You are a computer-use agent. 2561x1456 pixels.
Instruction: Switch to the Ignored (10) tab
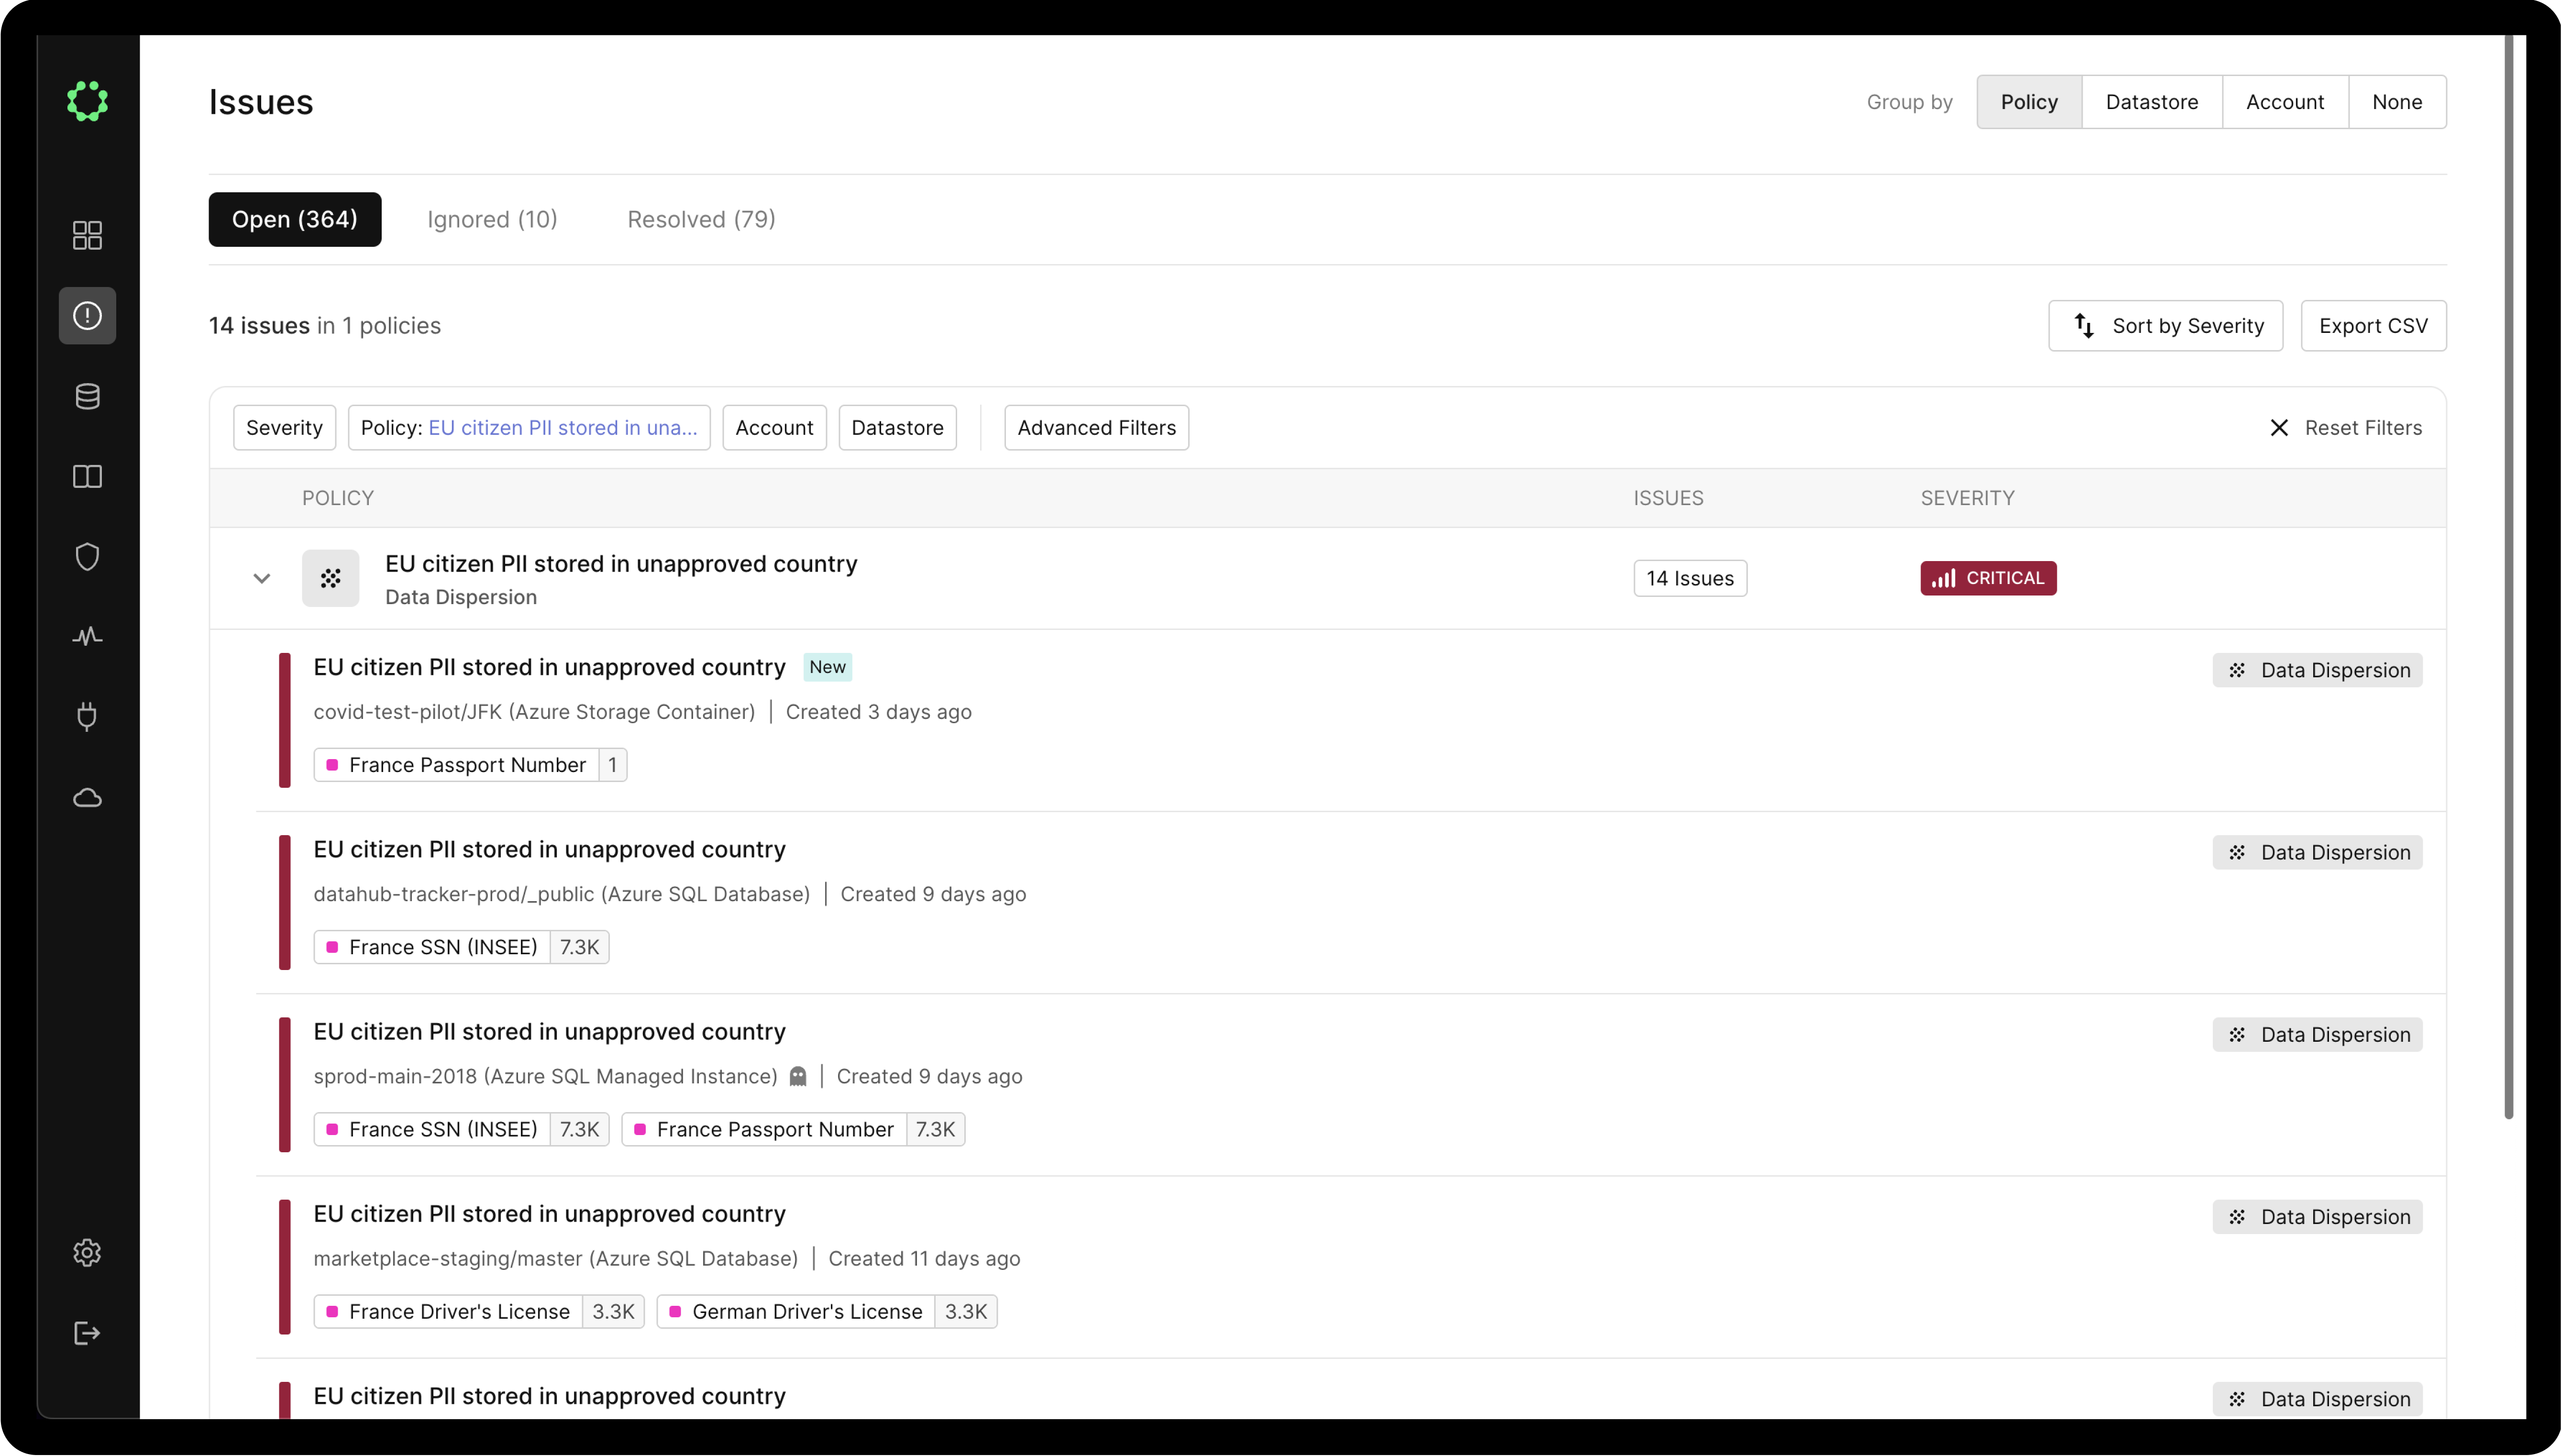click(492, 219)
